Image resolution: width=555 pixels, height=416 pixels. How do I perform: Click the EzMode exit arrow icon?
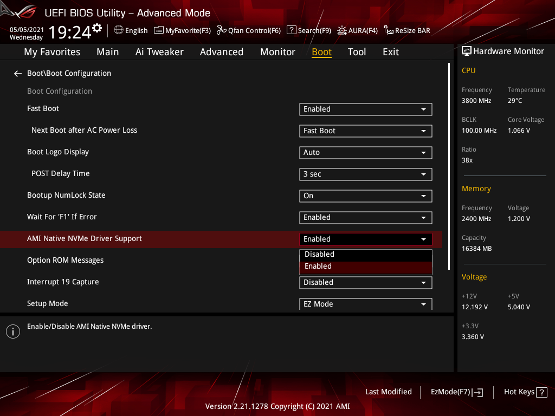(477, 392)
